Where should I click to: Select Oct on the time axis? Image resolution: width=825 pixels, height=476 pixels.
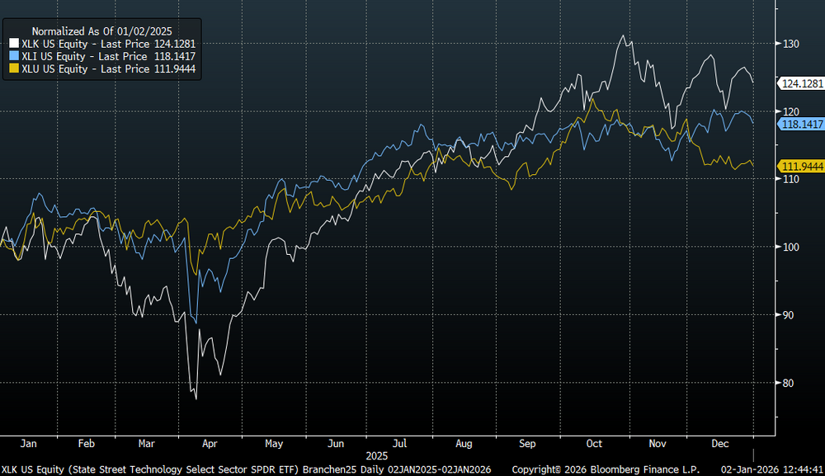(x=594, y=444)
